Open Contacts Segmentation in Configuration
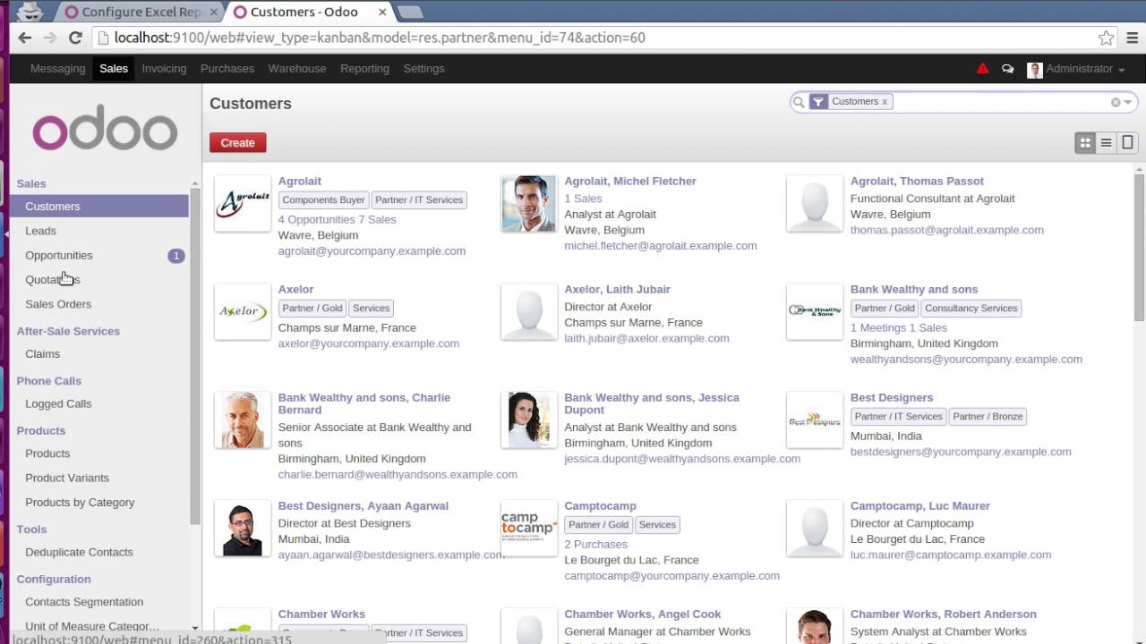The width and height of the screenshot is (1146, 644). pos(84,602)
